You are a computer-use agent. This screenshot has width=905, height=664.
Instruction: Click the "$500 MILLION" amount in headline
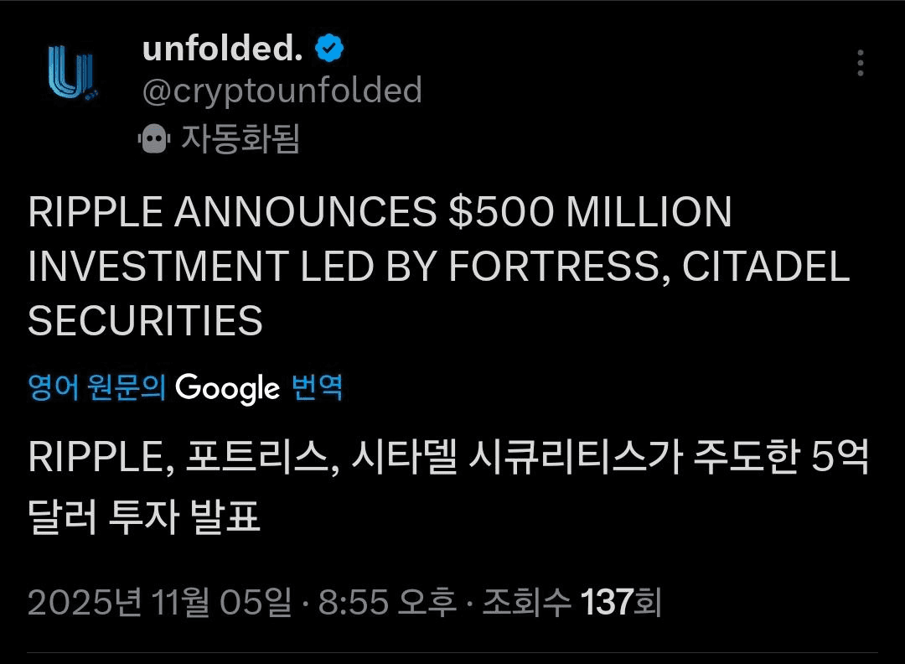(x=590, y=213)
